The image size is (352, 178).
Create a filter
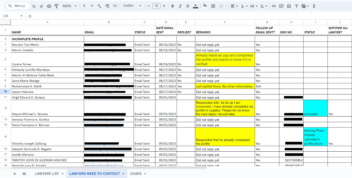tap(296, 6)
